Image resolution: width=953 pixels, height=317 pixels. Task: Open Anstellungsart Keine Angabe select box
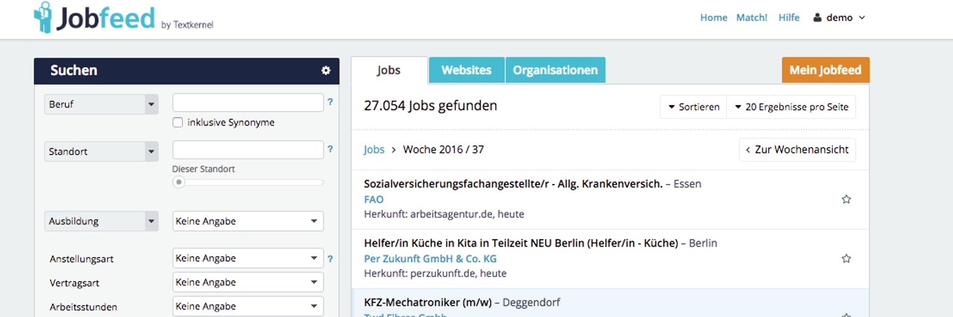[x=248, y=258]
